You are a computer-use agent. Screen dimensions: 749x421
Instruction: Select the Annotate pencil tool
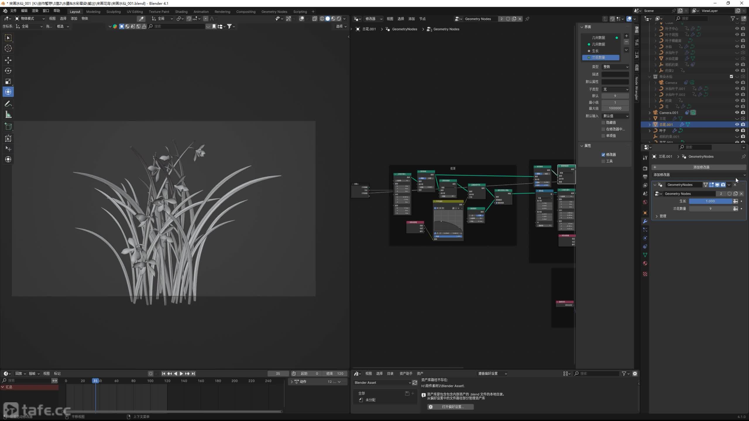[x=8, y=104]
